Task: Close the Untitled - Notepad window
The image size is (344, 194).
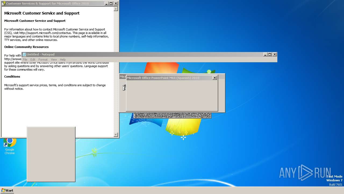Action: coord(275,54)
